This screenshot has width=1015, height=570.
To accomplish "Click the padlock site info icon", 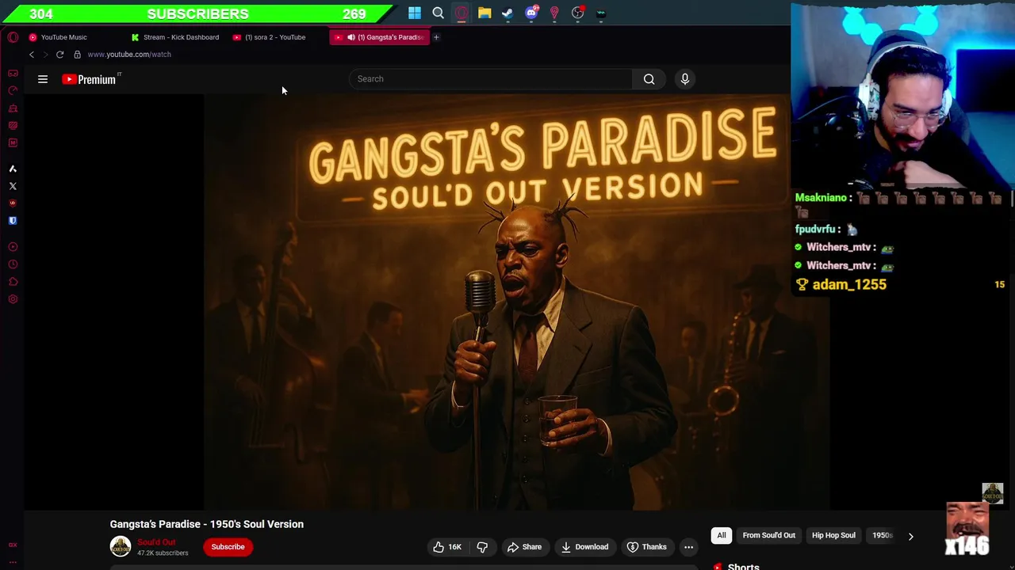I will [x=77, y=55].
